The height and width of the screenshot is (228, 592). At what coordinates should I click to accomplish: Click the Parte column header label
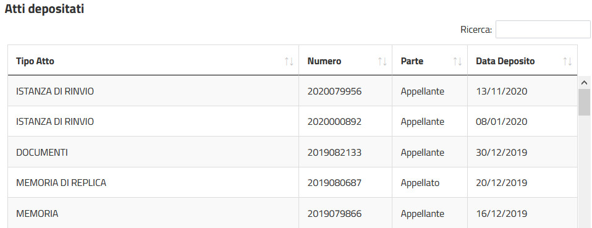(412, 61)
